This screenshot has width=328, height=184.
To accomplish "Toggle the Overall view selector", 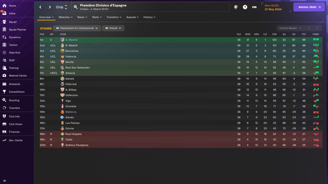I will 113,28.
